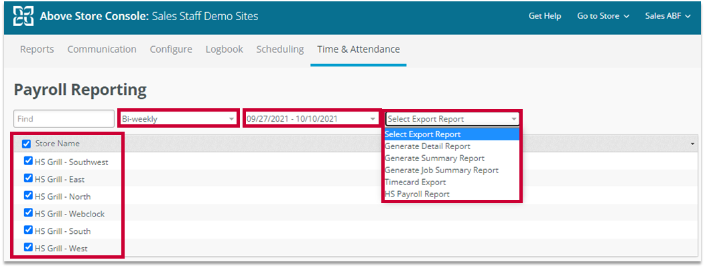This screenshot has width=705, height=268.
Task: Expand the 09/27/2021 - 10/10/2021 date range dropdown
Action: (x=312, y=119)
